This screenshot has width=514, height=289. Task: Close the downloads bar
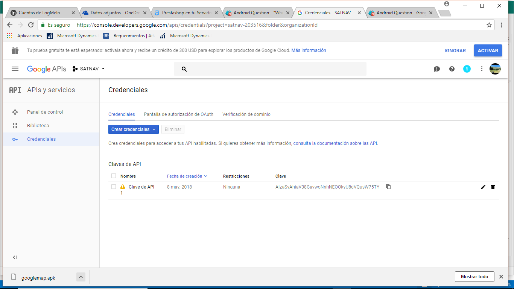pyautogui.click(x=501, y=277)
